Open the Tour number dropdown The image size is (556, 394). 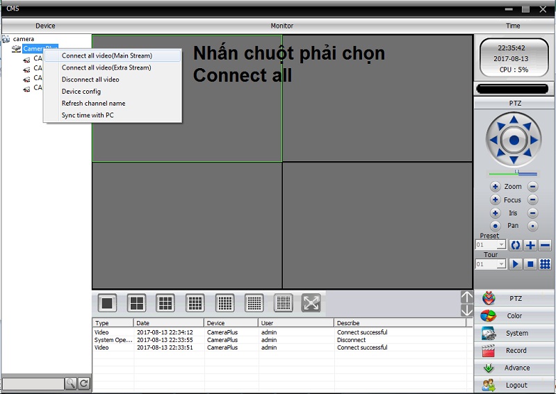(x=501, y=264)
